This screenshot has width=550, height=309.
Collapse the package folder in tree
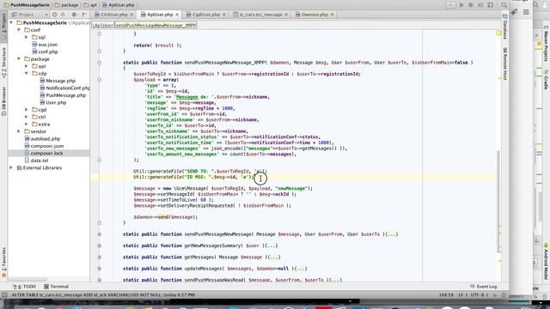pos(19,59)
